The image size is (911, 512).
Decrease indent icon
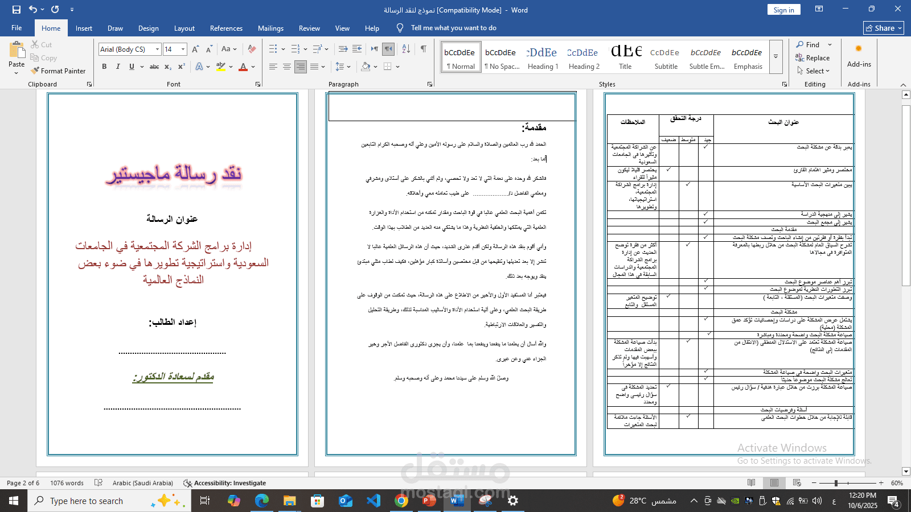pyautogui.click(x=343, y=49)
